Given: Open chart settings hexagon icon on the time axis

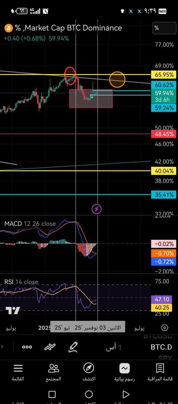Looking at the screenshot, I should [164, 328].
